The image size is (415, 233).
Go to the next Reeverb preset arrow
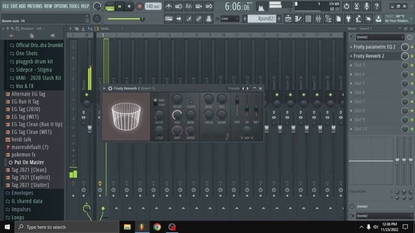pyautogui.click(x=248, y=89)
